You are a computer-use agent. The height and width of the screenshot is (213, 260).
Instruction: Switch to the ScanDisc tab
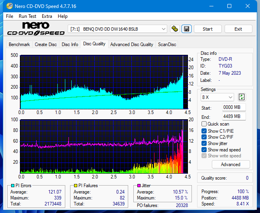click(167, 45)
